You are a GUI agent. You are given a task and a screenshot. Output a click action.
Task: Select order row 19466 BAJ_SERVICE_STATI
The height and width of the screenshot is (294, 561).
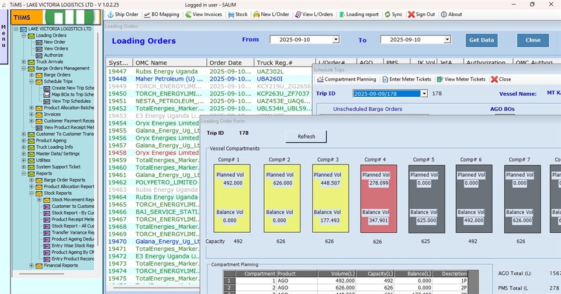point(153,212)
